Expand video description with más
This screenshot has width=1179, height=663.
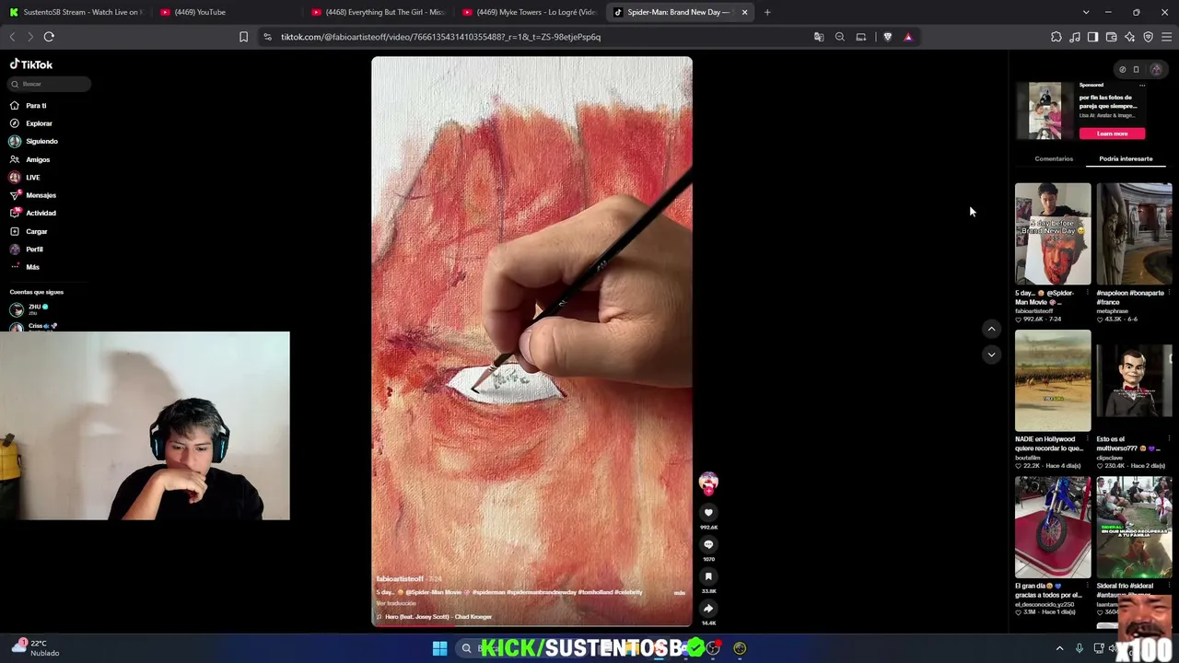pyautogui.click(x=680, y=593)
